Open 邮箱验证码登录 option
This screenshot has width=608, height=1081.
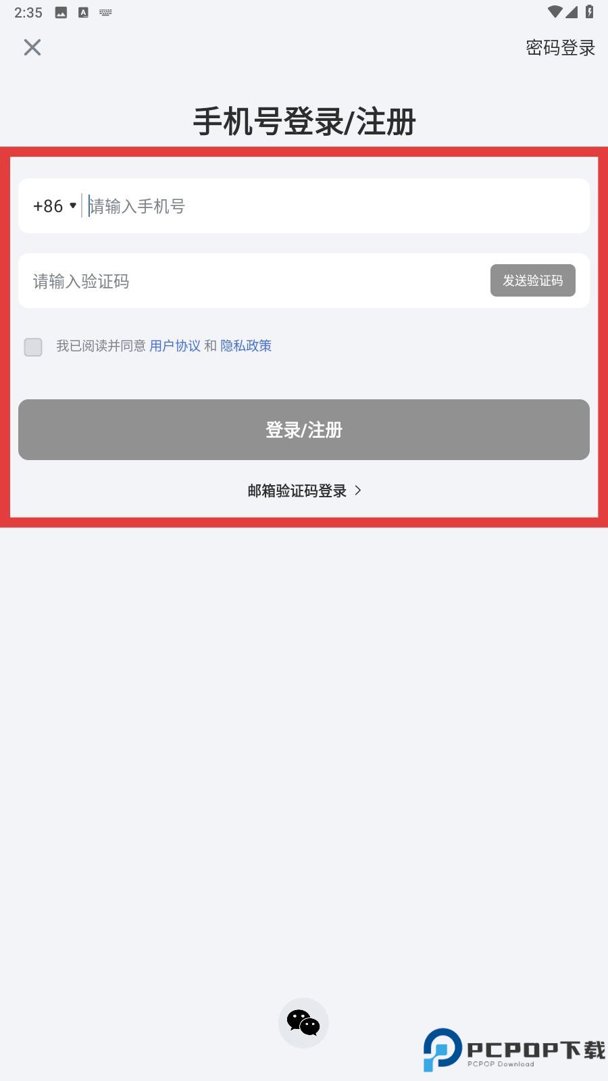pos(305,491)
